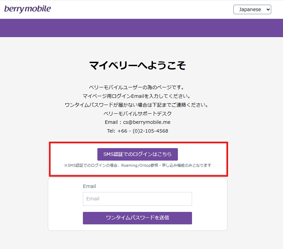Click the マイベリーへようこそ heading

click(137, 65)
